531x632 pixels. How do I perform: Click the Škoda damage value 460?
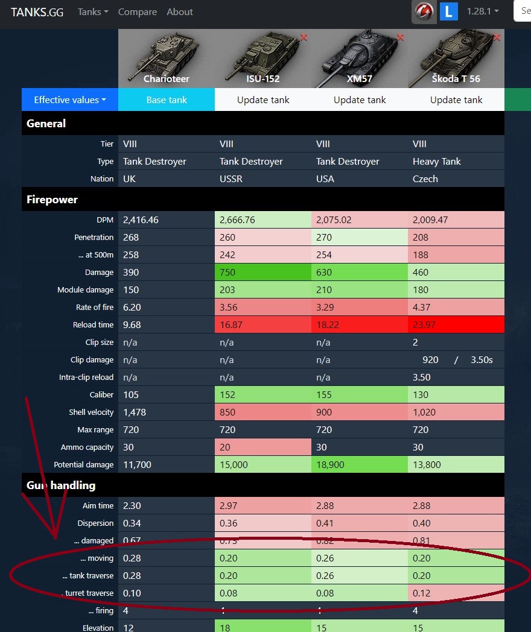(421, 272)
